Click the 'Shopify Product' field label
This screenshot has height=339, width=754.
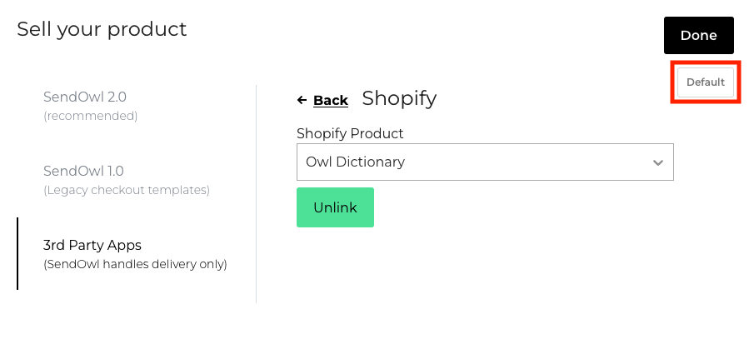350,133
